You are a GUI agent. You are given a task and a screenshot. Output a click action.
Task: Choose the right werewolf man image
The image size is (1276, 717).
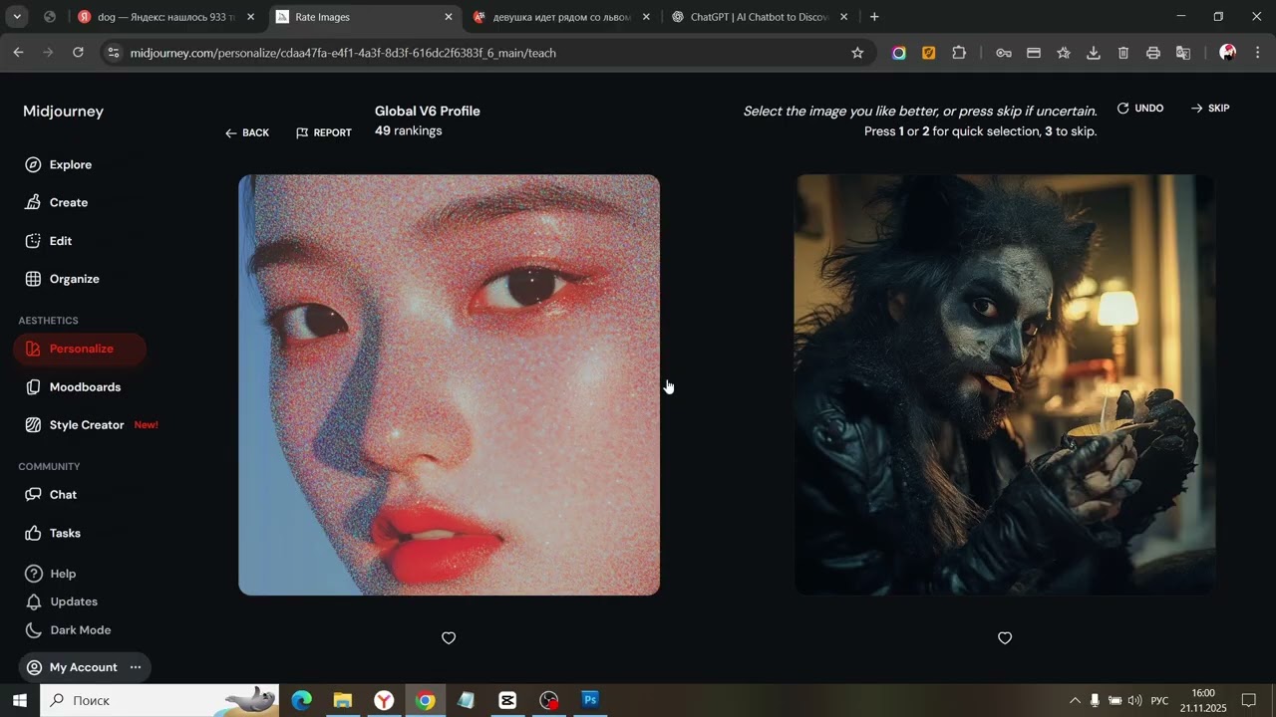tap(1005, 385)
